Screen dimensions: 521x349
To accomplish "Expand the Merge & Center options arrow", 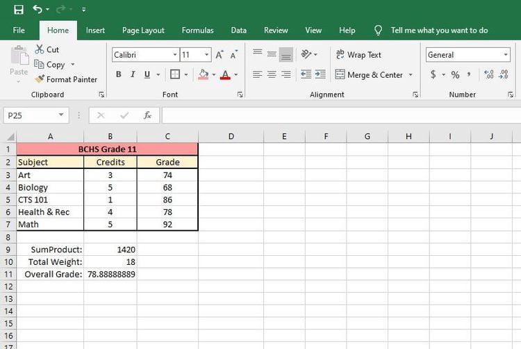I will coord(411,74).
